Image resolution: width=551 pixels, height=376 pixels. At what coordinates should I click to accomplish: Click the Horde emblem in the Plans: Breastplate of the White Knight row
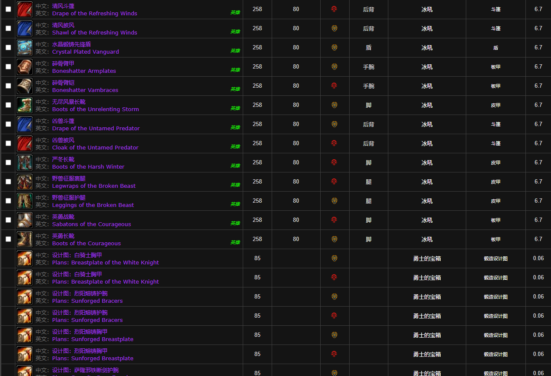click(334, 278)
